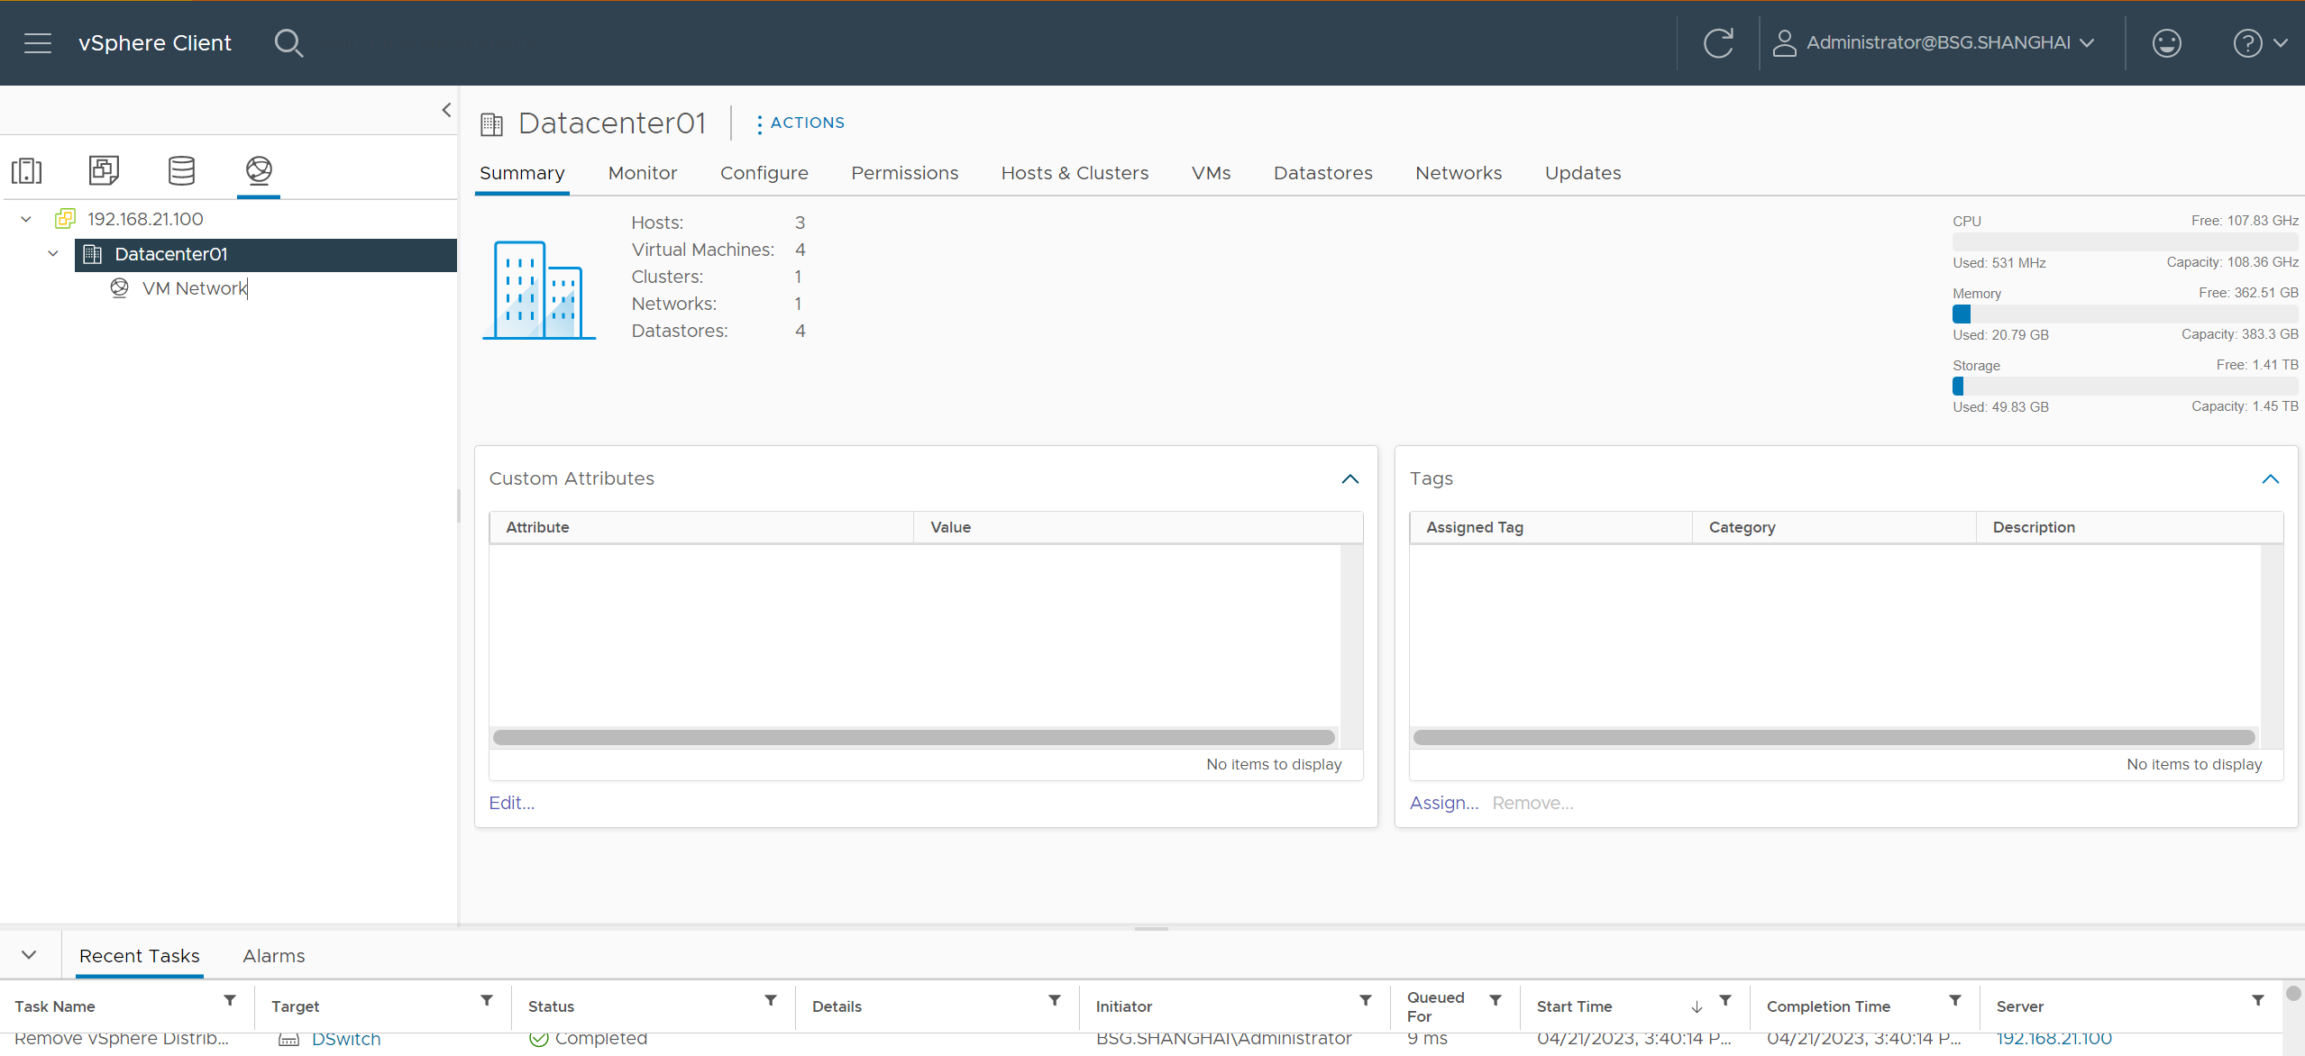Open the Summary tab
This screenshot has height=1056, width=2305.
click(x=522, y=173)
